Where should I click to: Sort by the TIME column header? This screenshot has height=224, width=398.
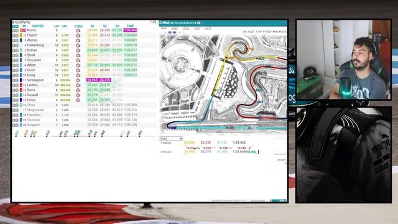(x=130, y=26)
